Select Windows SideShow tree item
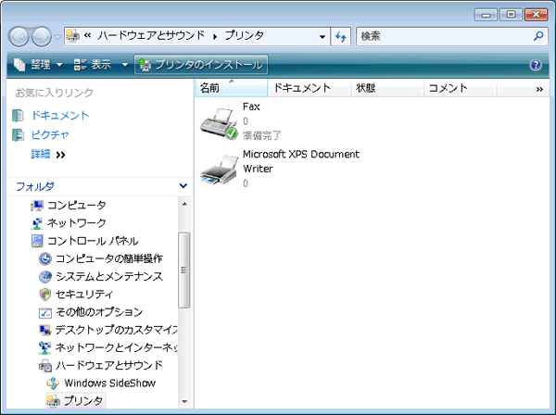This screenshot has width=556, height=415. coord(110,384)
